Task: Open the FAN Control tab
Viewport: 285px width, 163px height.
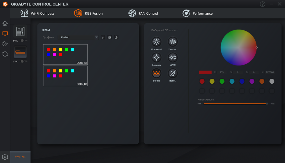Action: pyautogui.click(x=143, y=13)
